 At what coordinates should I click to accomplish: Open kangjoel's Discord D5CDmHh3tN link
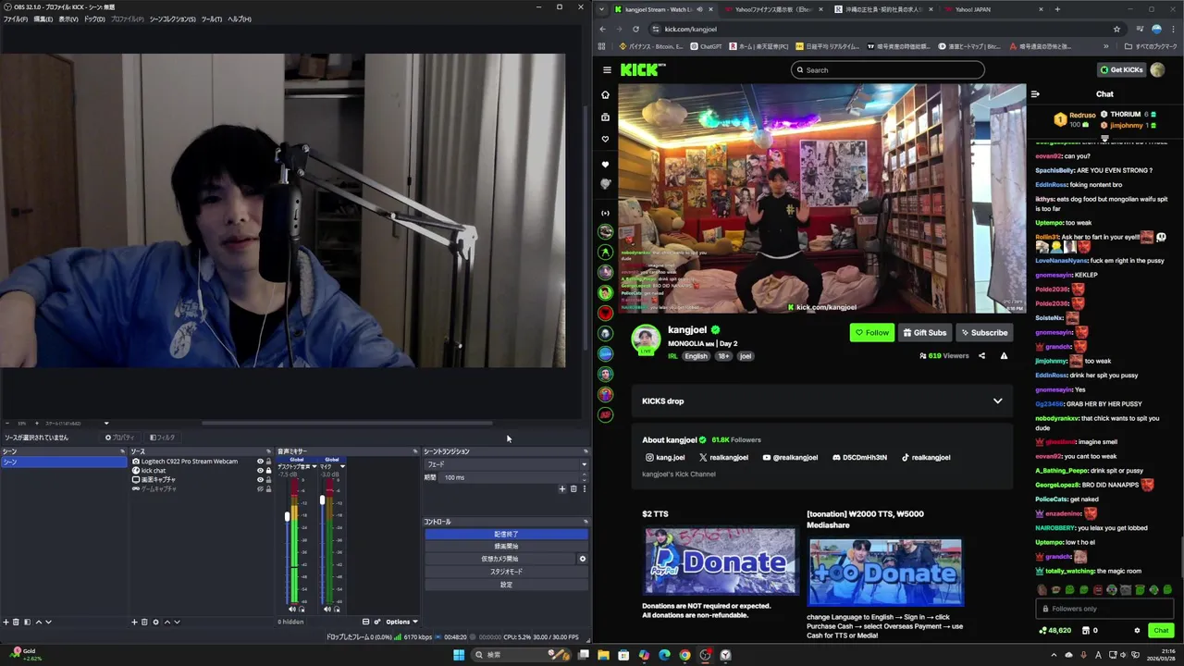click(859, 457)
